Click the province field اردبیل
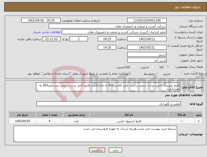Image resolution: width=207 pixels, height=157 pixels. coord(147,54)
